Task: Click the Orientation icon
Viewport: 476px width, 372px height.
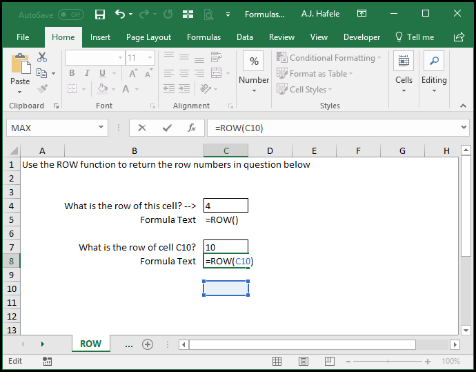Action: click(206, 89)
